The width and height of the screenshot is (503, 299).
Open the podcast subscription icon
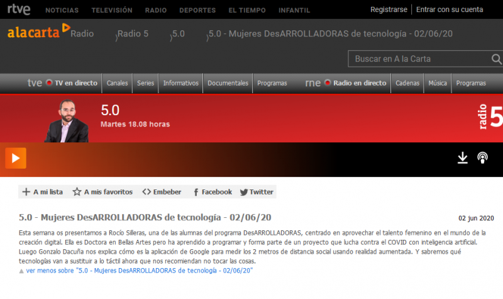(482, 158)
